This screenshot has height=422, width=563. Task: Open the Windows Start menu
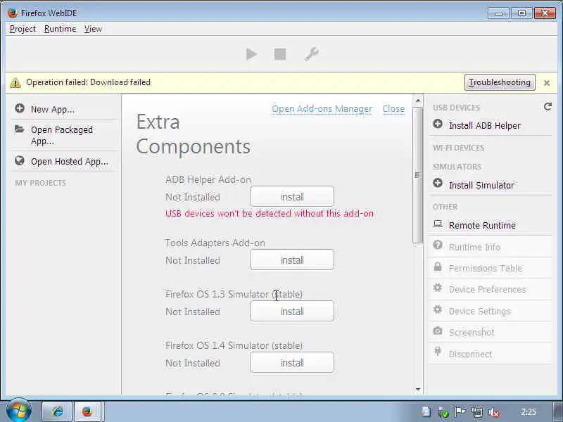(x=18, y=411)
